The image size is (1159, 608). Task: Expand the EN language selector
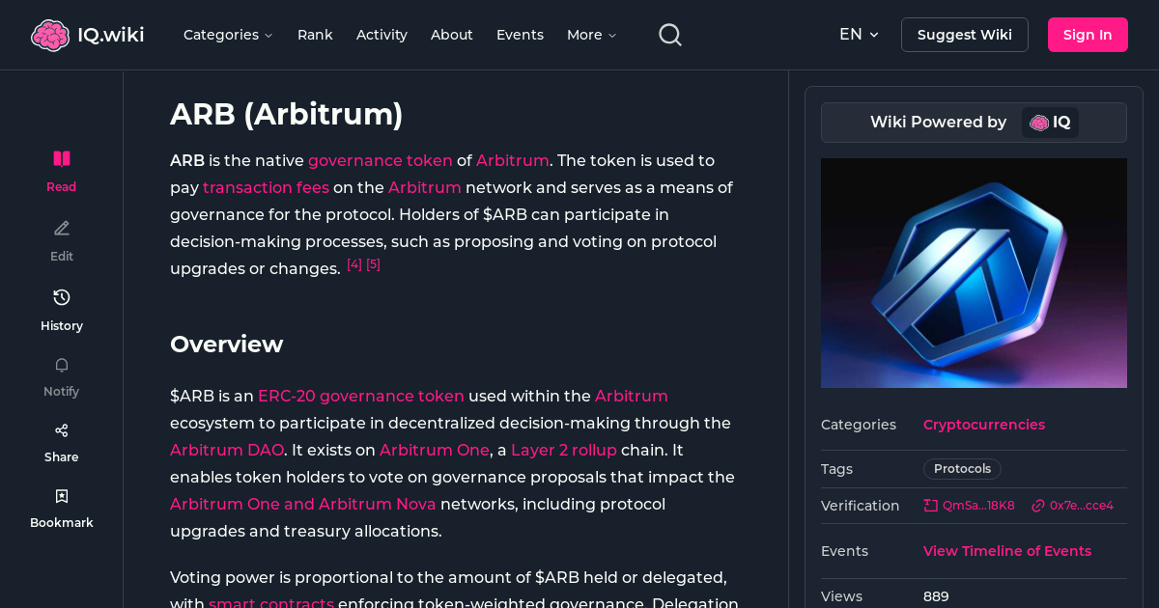tap(858, 34)
